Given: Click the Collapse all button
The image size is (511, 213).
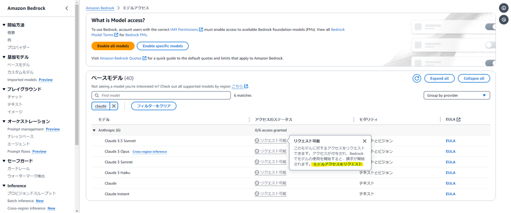Looking at the screenshot, I should (474, 78).
